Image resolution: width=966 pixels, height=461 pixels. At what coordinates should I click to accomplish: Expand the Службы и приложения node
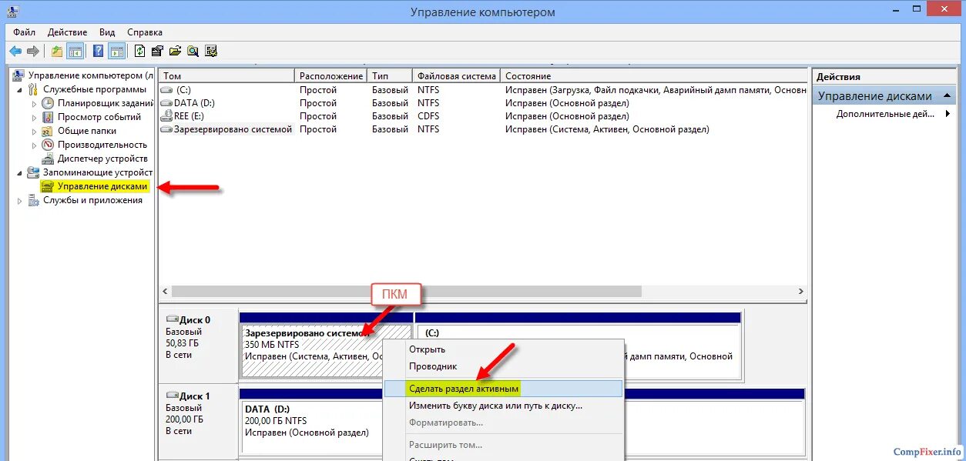click(x=21, y=200)
